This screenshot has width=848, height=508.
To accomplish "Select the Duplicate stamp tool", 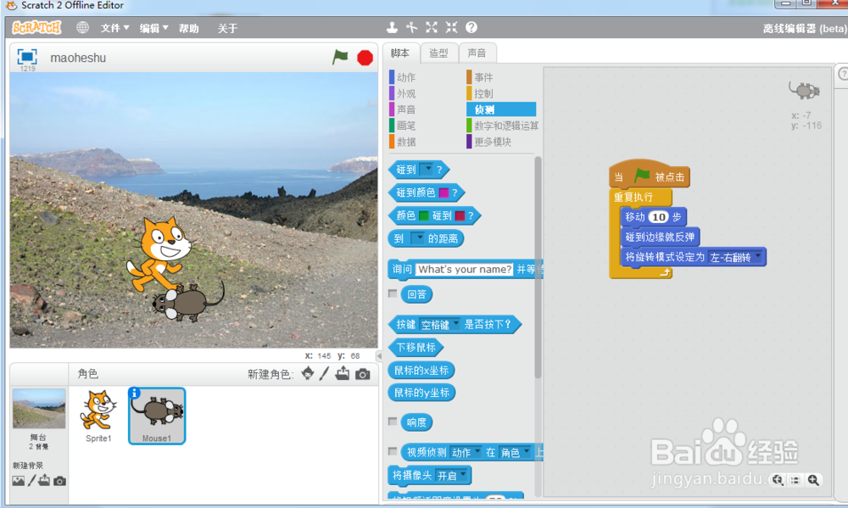I will coord(392,27).
